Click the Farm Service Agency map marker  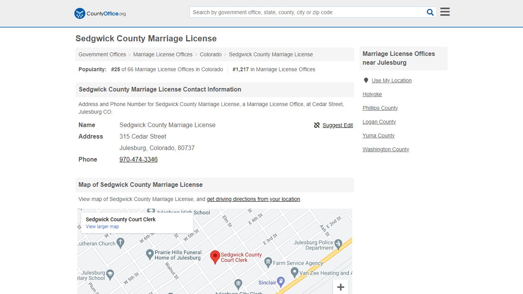click(268, 263)
